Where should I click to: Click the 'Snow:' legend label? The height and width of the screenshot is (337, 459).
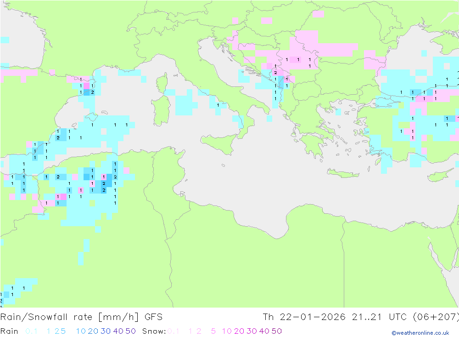coord(154,331)
